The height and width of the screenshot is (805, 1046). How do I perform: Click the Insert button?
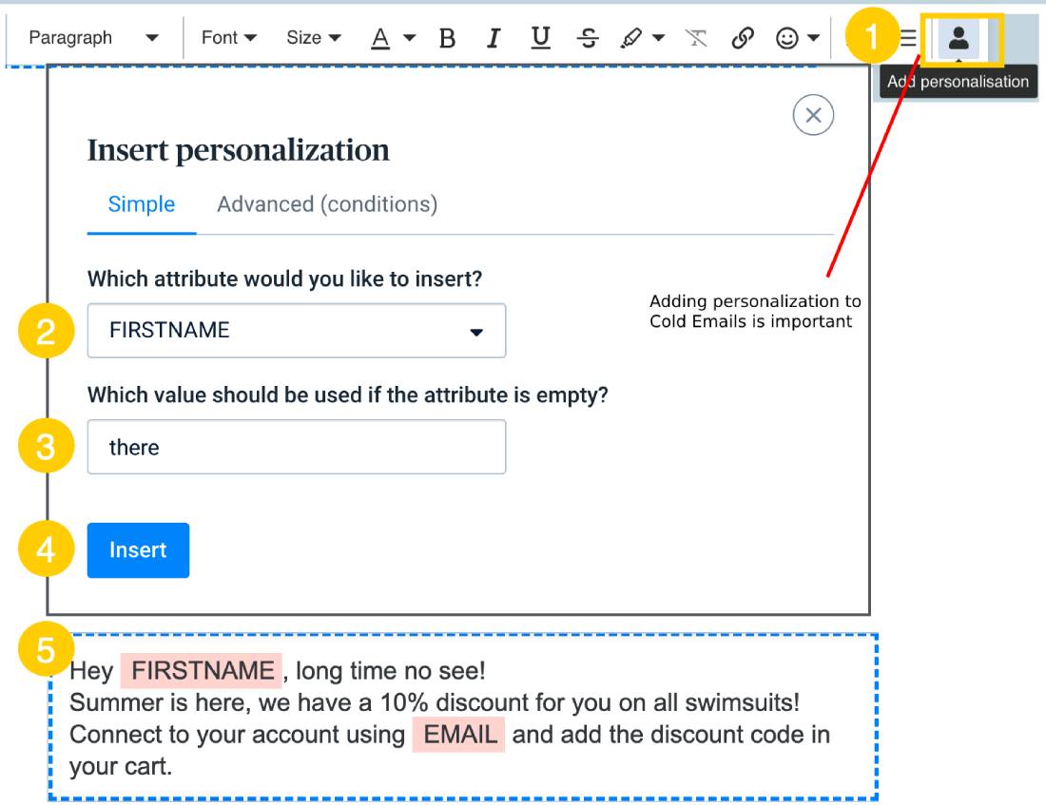[138, 550]
